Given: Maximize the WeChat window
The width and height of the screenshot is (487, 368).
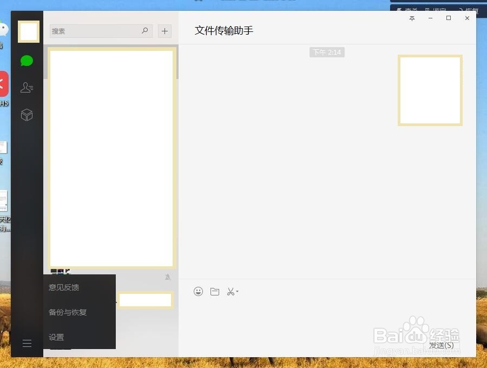Looking at the screenshot, I should click(449, 18).
